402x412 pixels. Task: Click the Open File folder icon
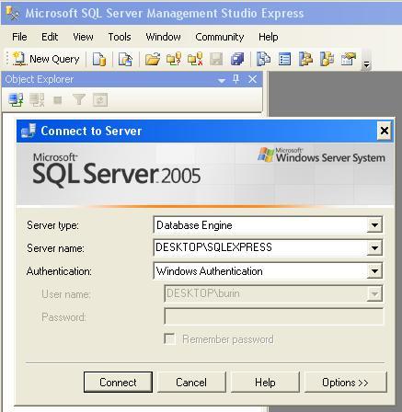(153, 59)
